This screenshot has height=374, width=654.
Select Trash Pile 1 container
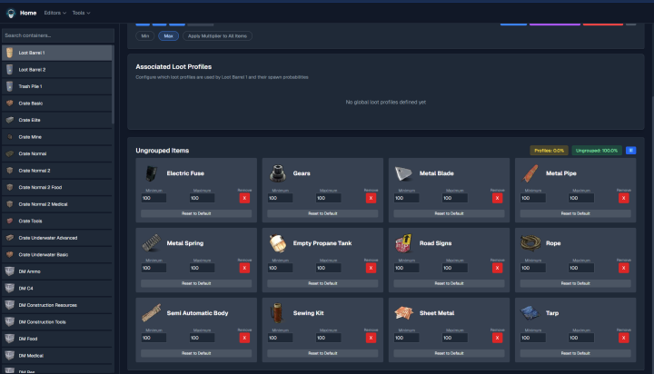tap(56, 86)
